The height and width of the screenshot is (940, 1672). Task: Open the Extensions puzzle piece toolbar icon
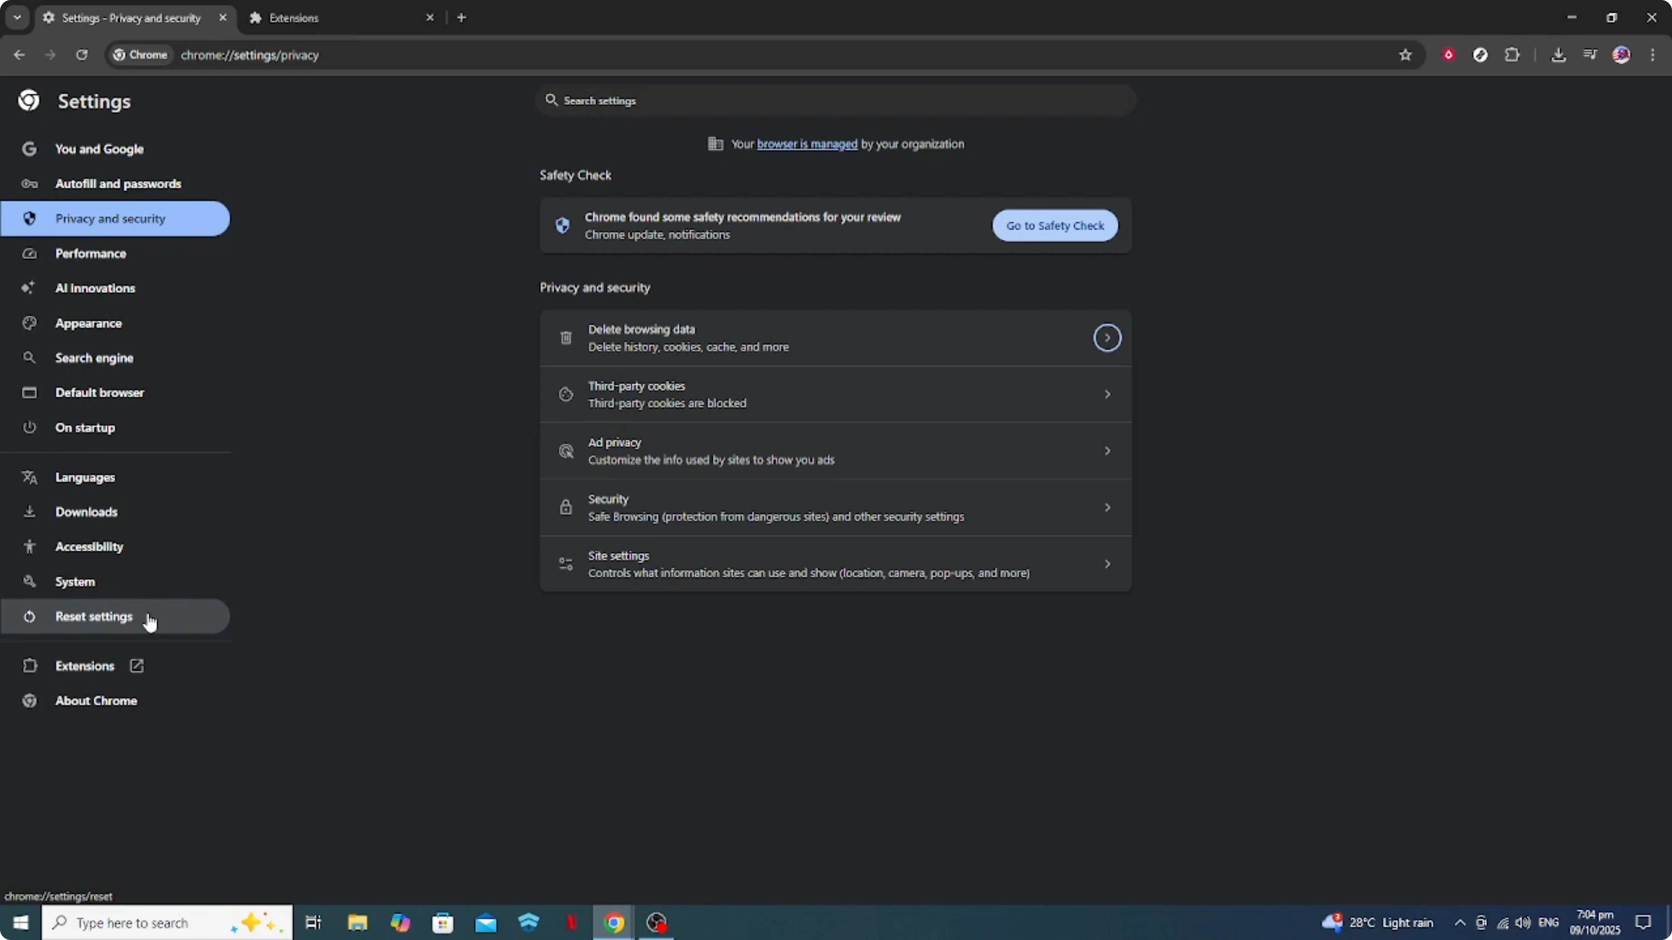(1513, 55)
